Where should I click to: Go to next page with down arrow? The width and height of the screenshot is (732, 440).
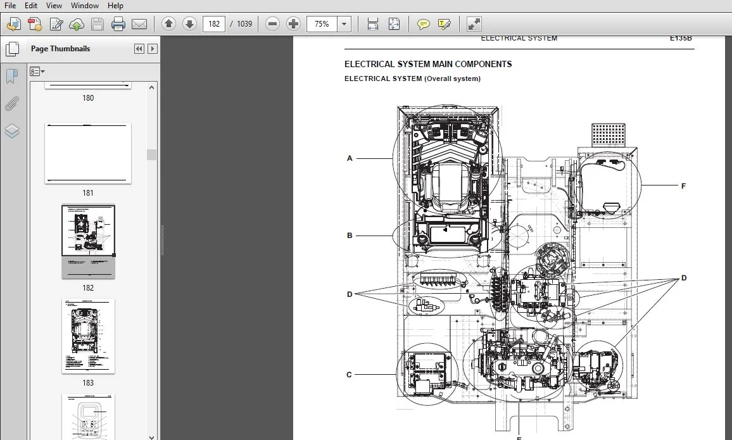coord(189,24)
